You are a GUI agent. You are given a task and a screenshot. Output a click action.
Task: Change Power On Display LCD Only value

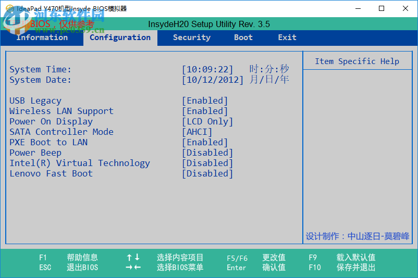(x=207, y=121)
